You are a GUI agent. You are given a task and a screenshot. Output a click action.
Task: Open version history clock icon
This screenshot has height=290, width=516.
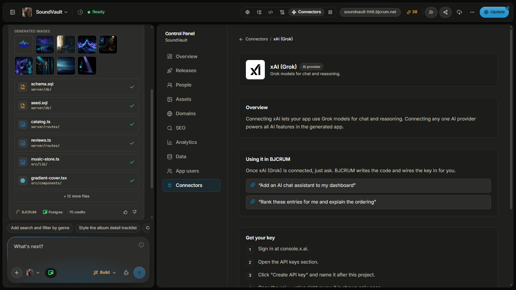pos(80,12)
